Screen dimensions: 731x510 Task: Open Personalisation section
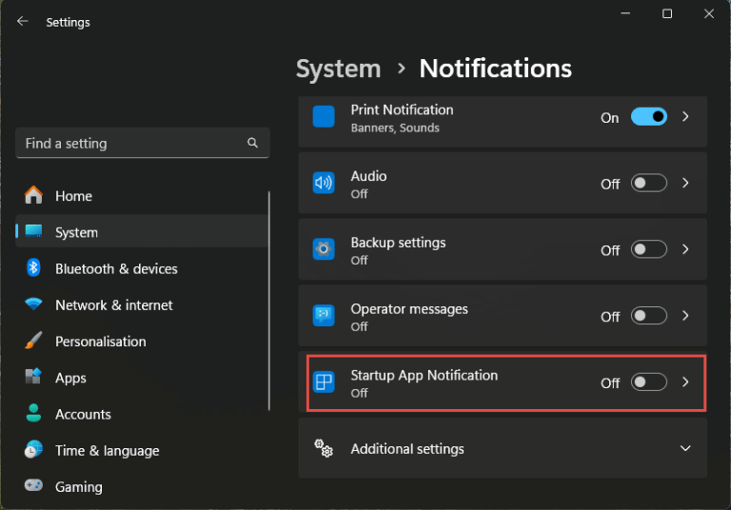(x=142, y=341)
